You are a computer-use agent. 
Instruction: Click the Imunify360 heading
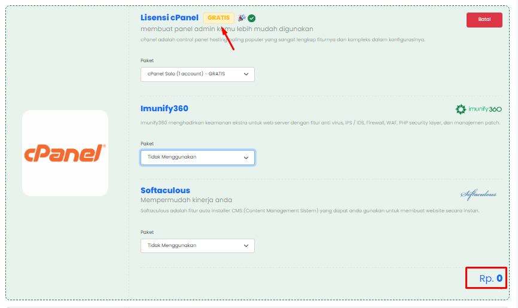pos(164,108)
